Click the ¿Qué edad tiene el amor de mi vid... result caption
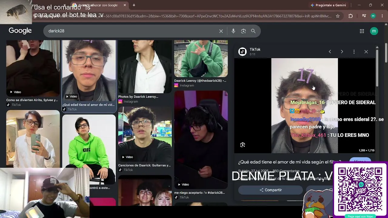The image size is (388, 218). [x=89, y=105]
